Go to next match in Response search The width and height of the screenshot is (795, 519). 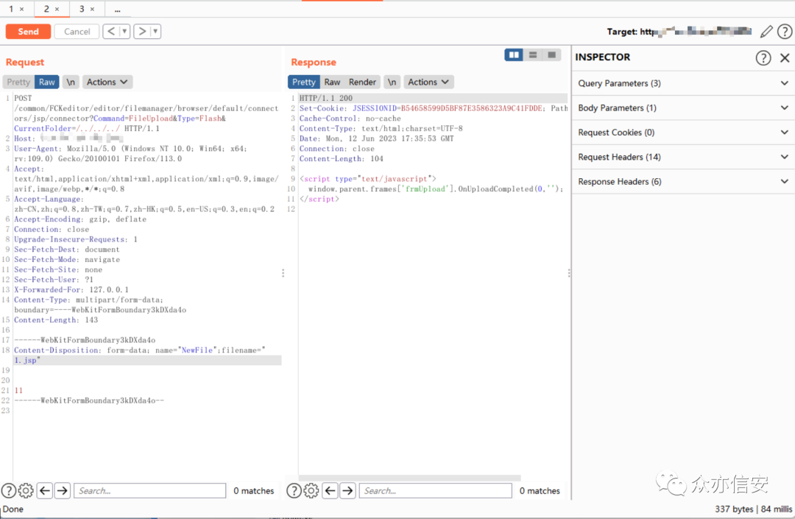347,490
